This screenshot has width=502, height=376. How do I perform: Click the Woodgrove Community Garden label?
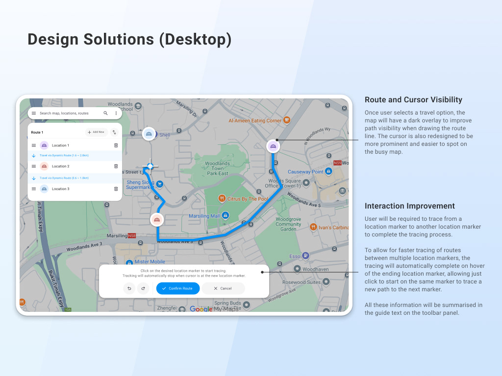[x=288, y=224]
